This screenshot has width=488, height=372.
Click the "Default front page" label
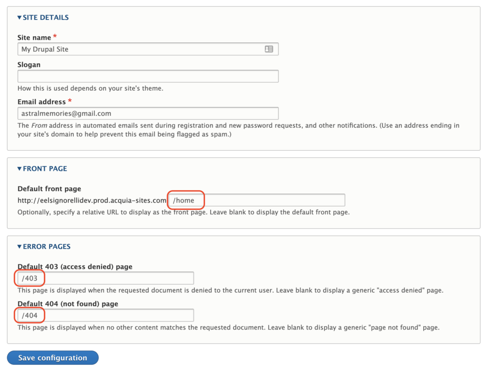[x=49, y=188]
